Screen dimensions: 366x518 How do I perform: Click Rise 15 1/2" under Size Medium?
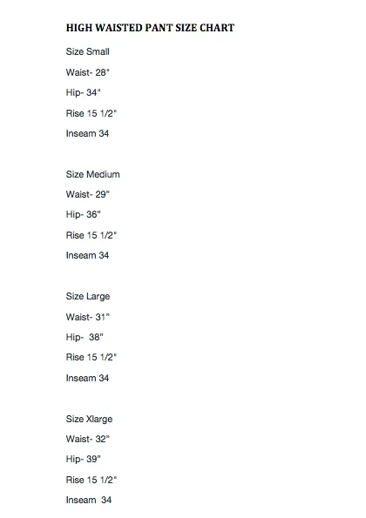point(91,235)
